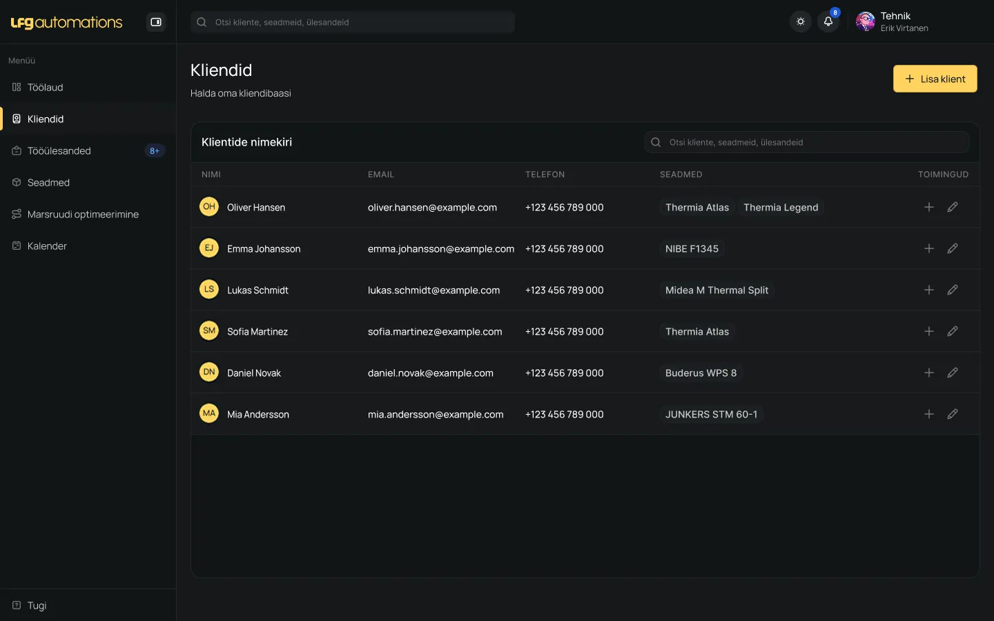This screenshot has width=994, height=621.
Task: Focus the top global search field
Action: tap(353, 22)
